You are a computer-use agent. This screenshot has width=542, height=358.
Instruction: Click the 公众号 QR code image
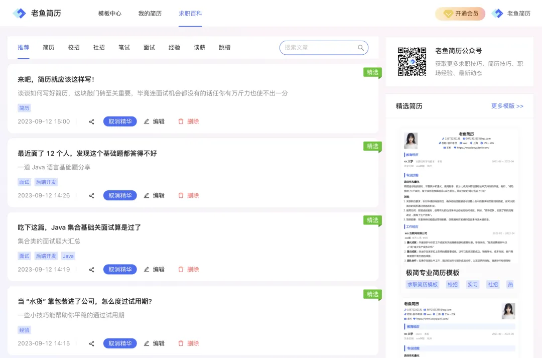click(412, 60)
